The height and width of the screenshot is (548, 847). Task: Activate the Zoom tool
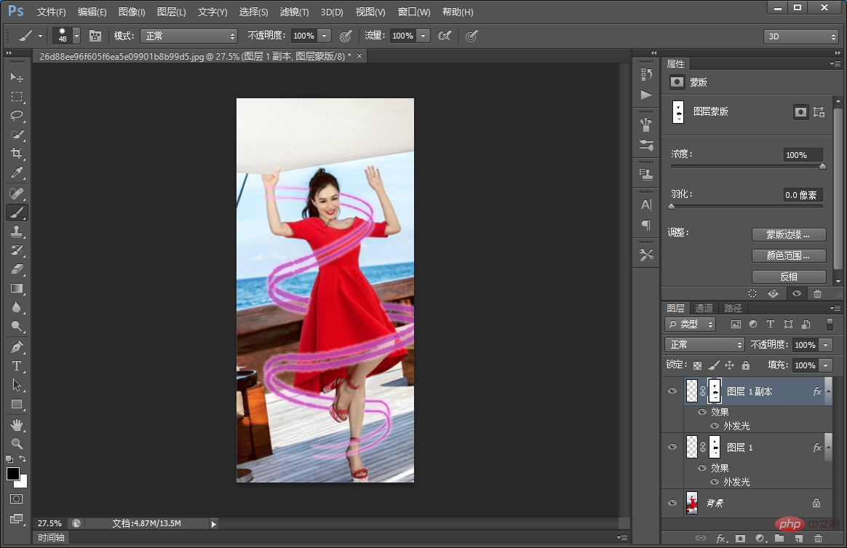(17, 443)
